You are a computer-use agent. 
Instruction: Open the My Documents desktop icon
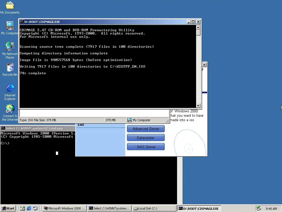point(10,7)
